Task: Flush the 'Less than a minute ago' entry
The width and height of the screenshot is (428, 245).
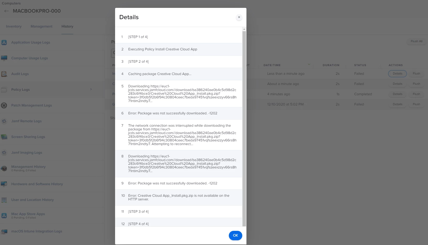Action: coord(416,73)
